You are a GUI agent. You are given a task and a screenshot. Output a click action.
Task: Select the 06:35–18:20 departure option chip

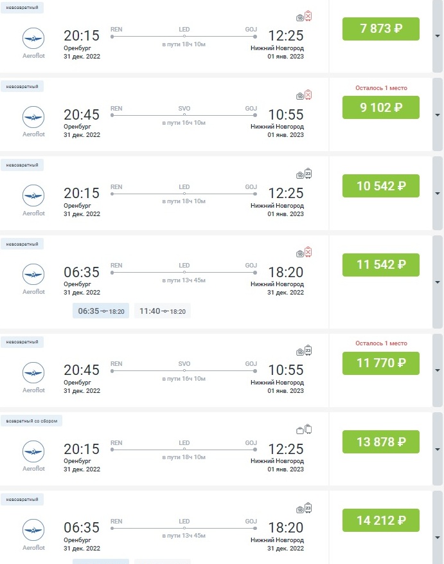pyautogui.click(x=101, y=311)
